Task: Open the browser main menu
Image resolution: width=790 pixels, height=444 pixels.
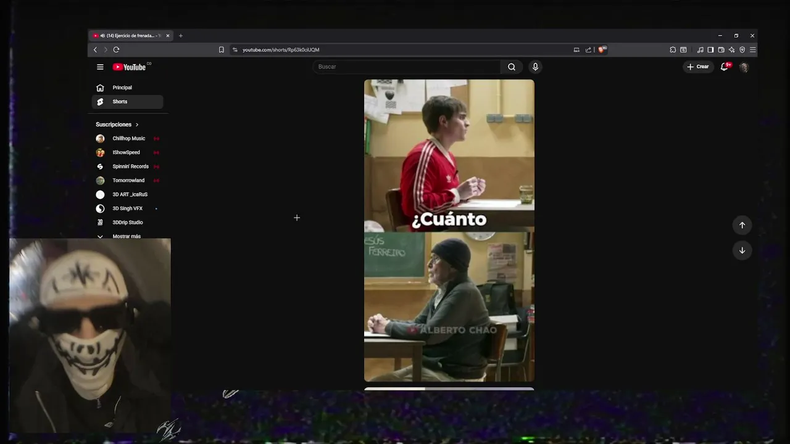Action: (x=752, y=49)
